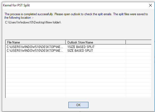Click the empty third column header
The height and width of the screenshot is (112, 155).
pyautogui.click(x=139, y=42)
